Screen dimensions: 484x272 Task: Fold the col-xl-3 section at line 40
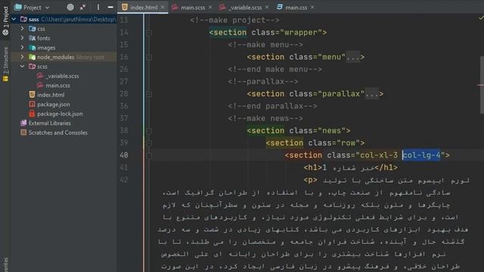click(x=149, y=156)
